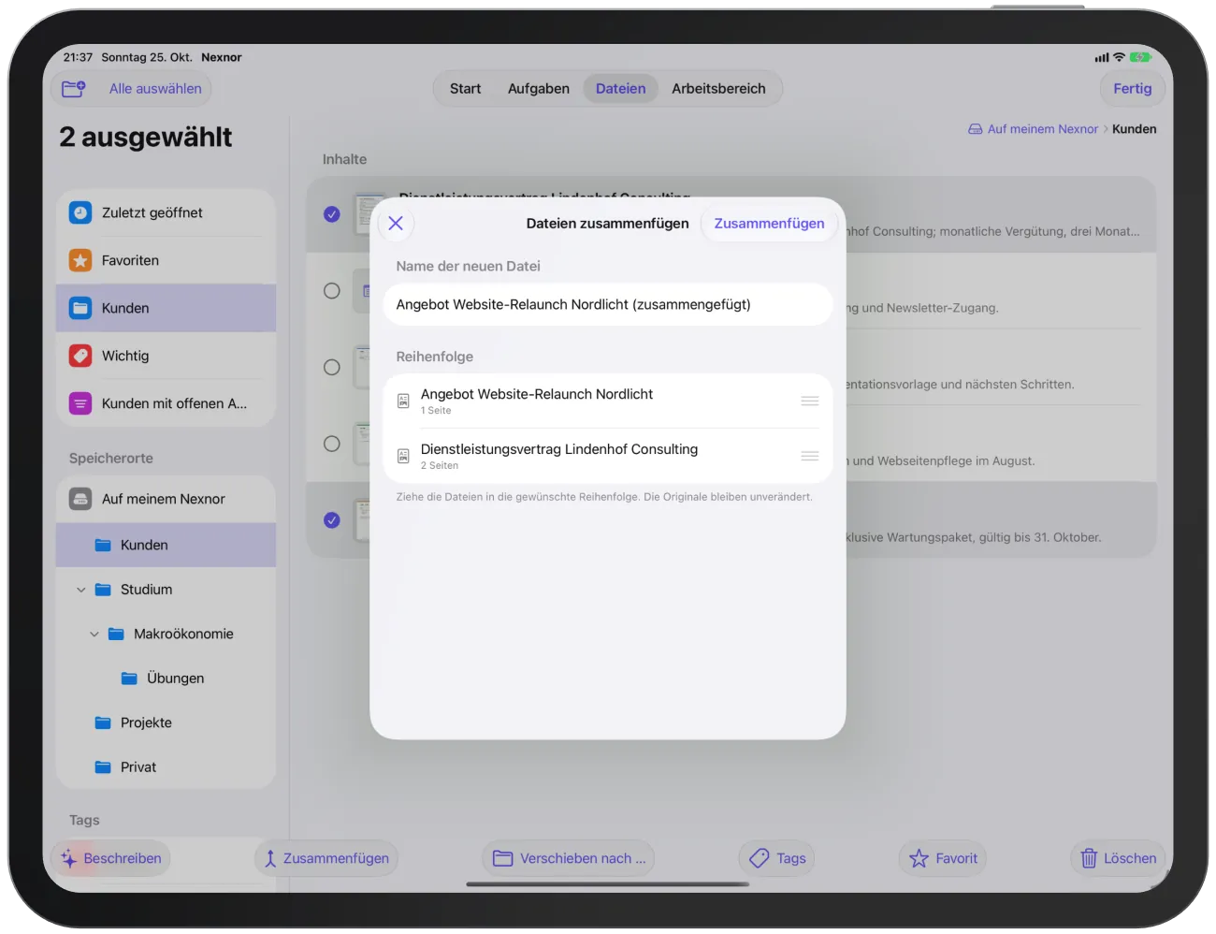Screen dimensions: 1216x934
Task: Tap the battery status icon
Action: pos(1140,57)
